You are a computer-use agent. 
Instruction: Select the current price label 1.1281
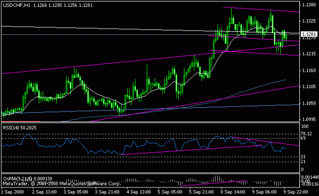click(x=309, y=34)
